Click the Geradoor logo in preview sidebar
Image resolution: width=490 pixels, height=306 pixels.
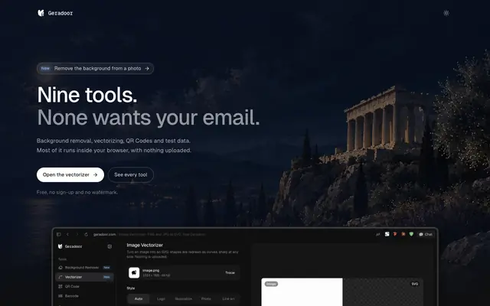click(x=70, y=246)
